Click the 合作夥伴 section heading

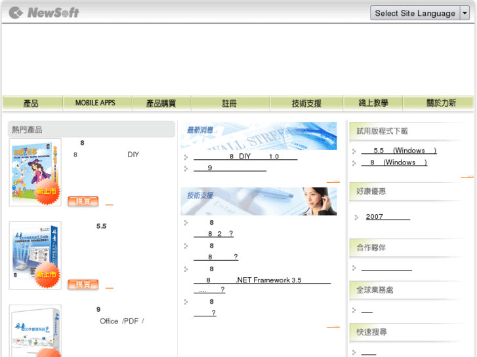coord(371,248)
